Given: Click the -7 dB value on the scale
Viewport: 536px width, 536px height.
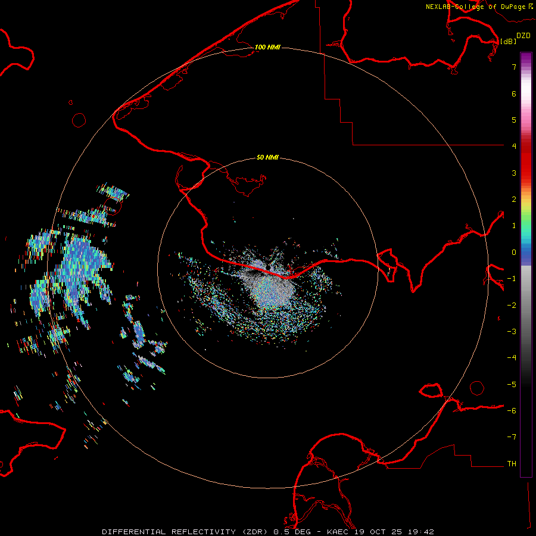Looking at the screenshot, I should tap(512, 437).
